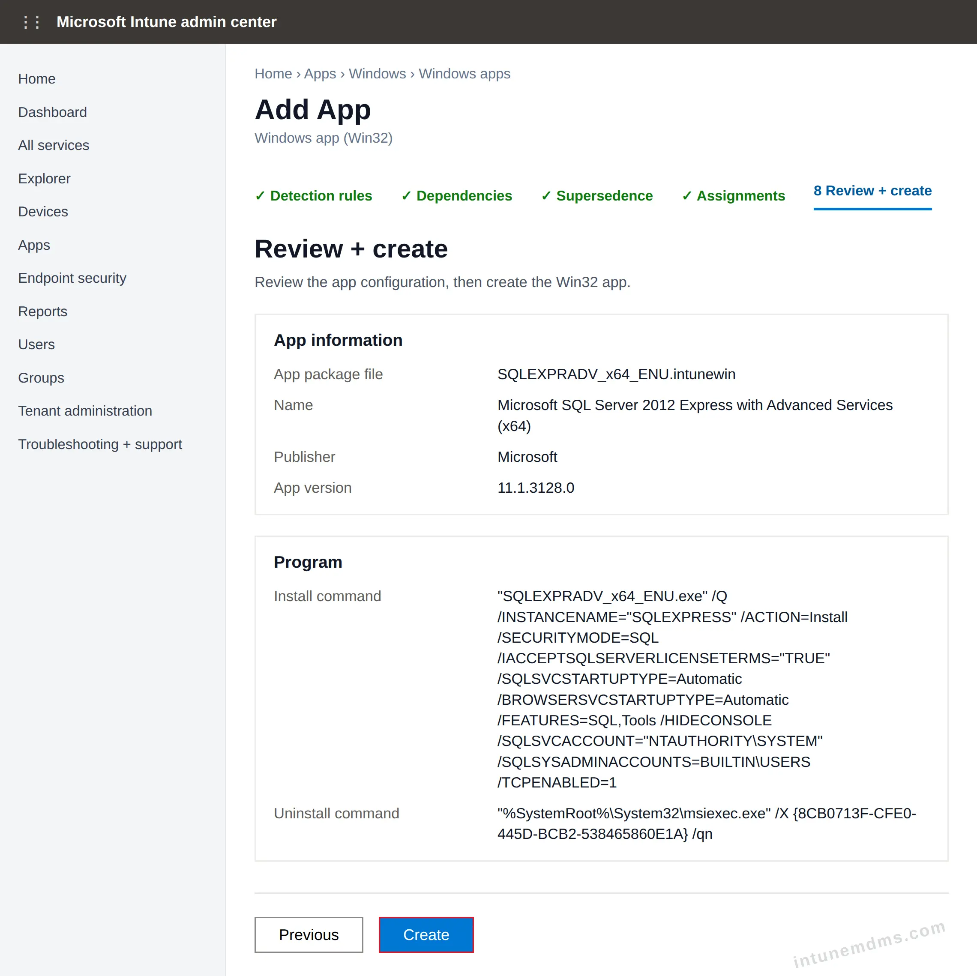
Task: Click the install command text
Action: pyautogui.click(x=673, y=689)
